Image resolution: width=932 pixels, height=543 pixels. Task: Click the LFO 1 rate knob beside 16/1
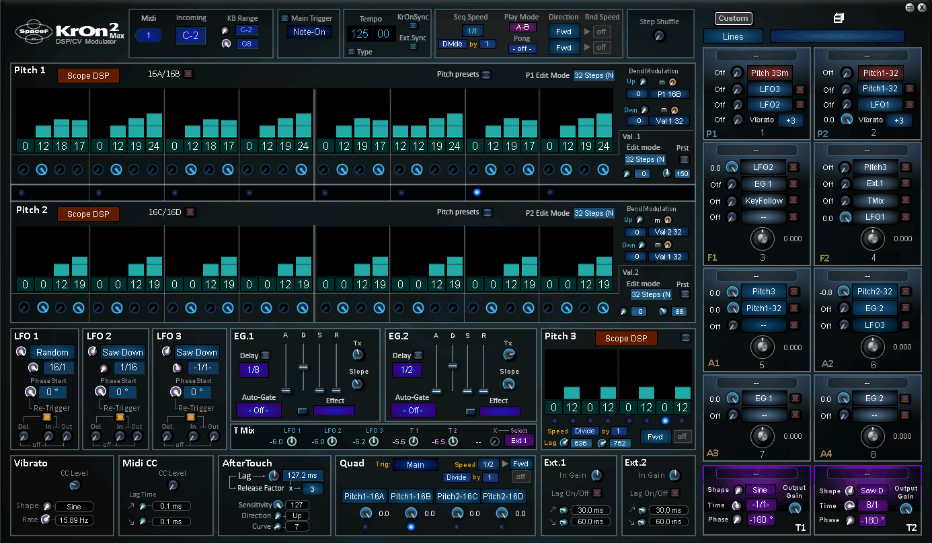[x=33, y=368]
